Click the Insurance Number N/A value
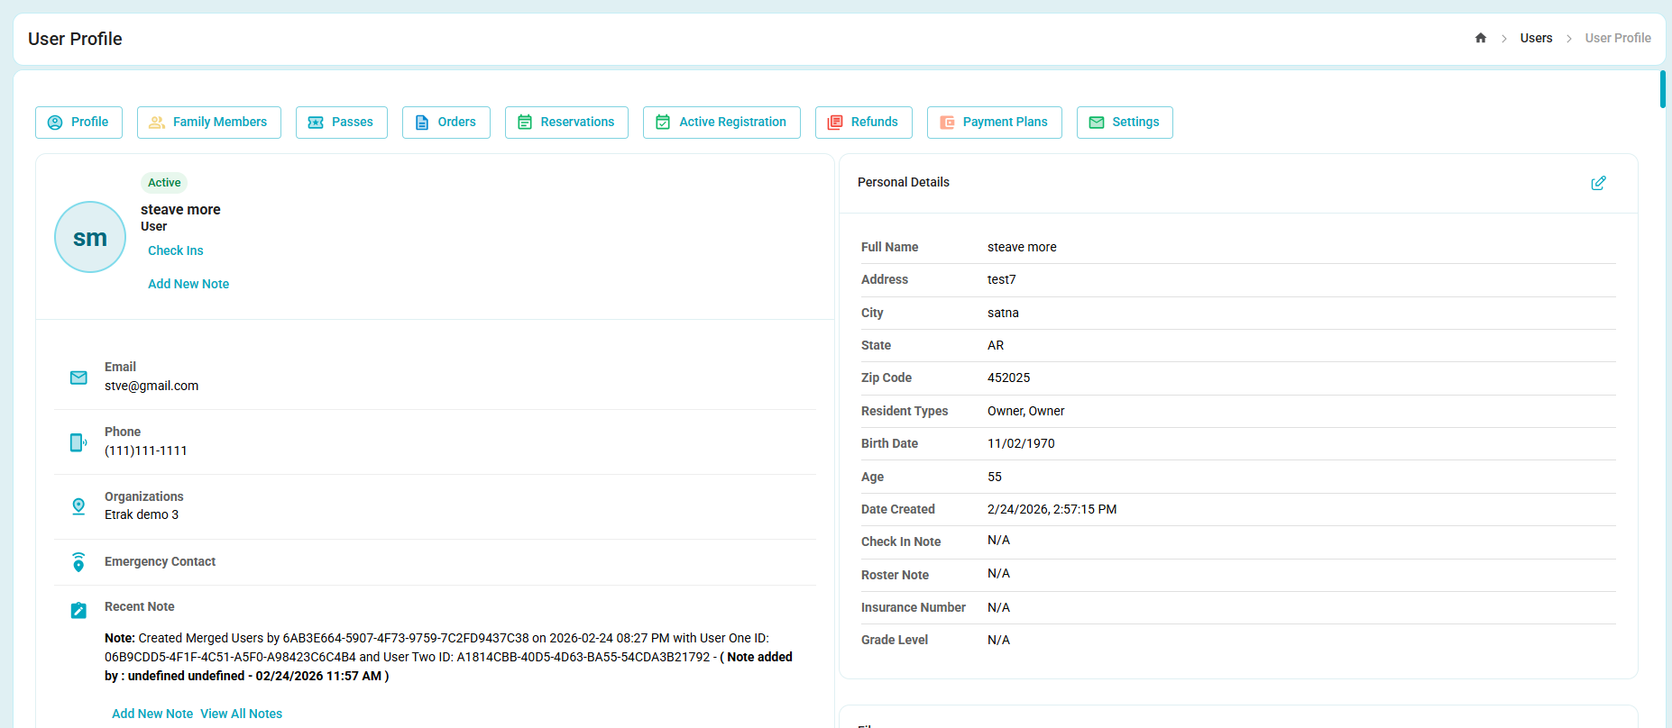The height and width of the screenshot is (728, 1672). [x=998, y=607]
